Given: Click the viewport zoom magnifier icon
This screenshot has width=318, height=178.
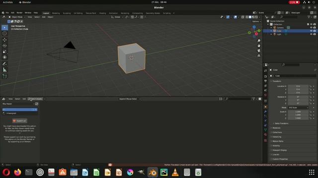Looking at the screenshot, I should pyautogui.click(x=259, y=41).
